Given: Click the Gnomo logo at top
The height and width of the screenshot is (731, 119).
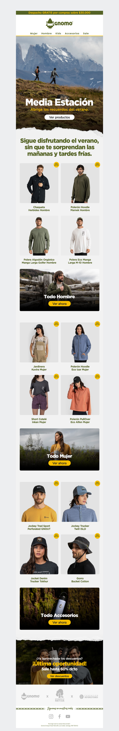Looking at the screenshot, I should tap(59, 23).
